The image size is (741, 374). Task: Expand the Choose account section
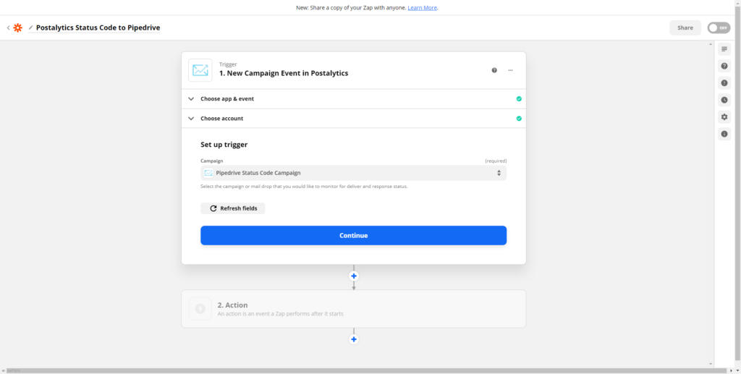click(353, 119)
